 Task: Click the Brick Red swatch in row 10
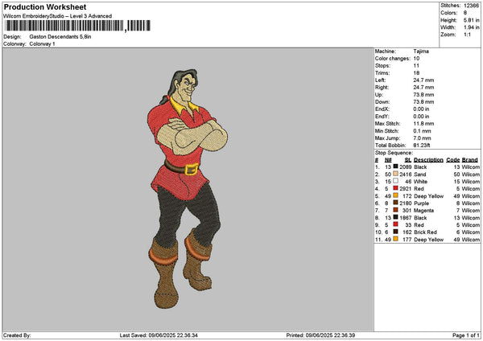coord(395,232)
